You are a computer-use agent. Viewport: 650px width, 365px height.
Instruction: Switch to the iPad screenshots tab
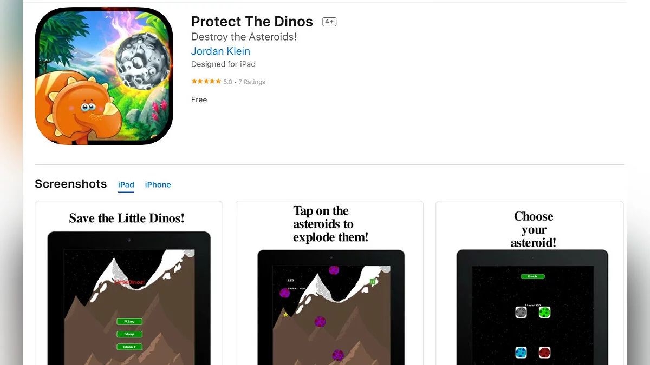coord(126,185)
